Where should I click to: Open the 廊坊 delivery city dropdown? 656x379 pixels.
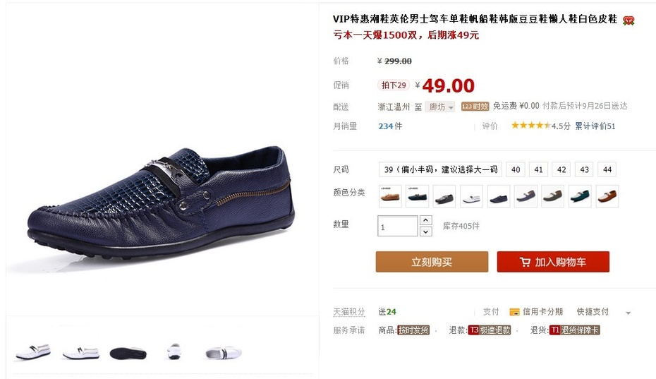click(x=439, y=107)
